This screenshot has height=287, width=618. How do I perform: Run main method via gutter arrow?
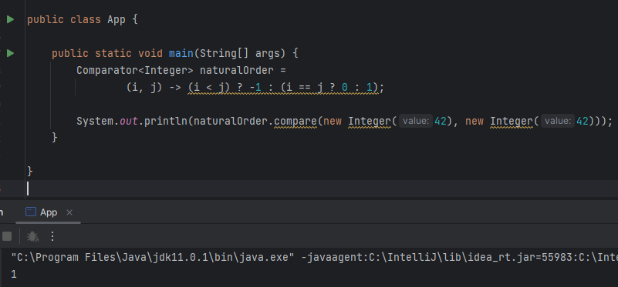point(10,53)
